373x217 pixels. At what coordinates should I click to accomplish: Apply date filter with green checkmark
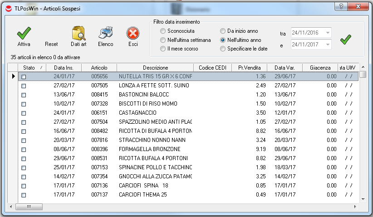click(346, 40)
